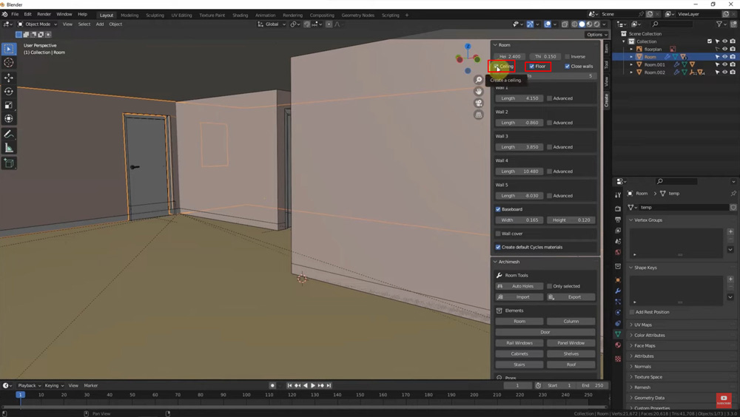Open the Playback dropdown in timeline
740x417 pixels.
(x=30, y=386)
